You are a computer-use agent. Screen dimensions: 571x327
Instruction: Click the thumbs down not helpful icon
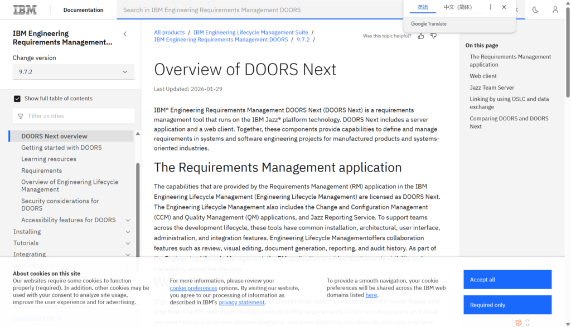coord(434,36)
